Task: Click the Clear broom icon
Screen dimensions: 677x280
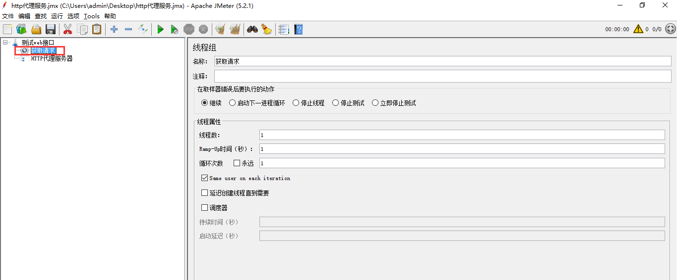Action: pos(220,29)
